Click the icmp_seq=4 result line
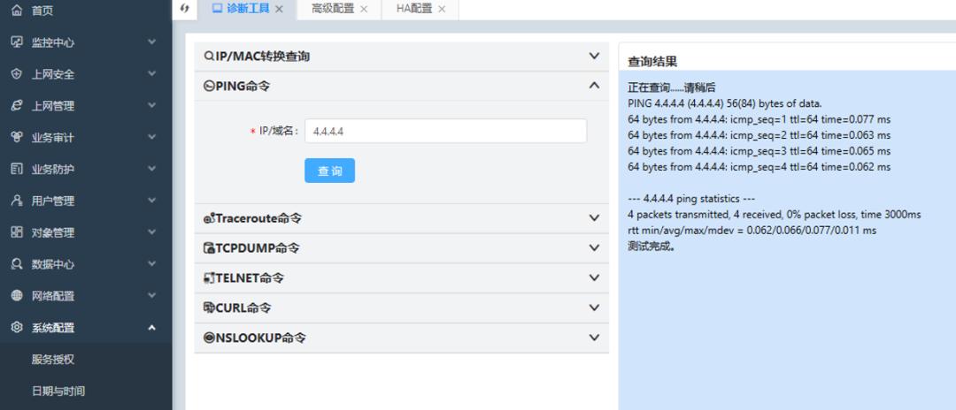The width and height of the screenshot is (956, 410). tap(759, 167)
